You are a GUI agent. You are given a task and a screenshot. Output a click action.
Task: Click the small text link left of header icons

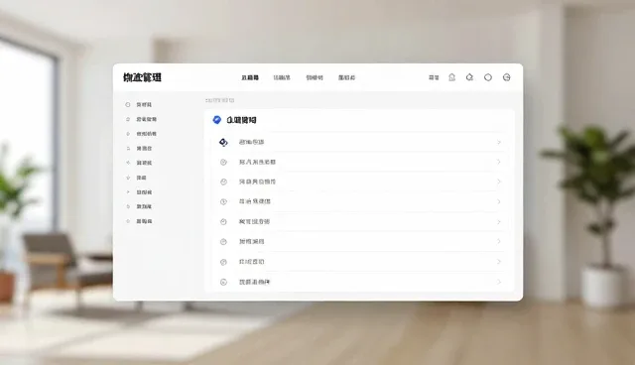click(434, 77)
